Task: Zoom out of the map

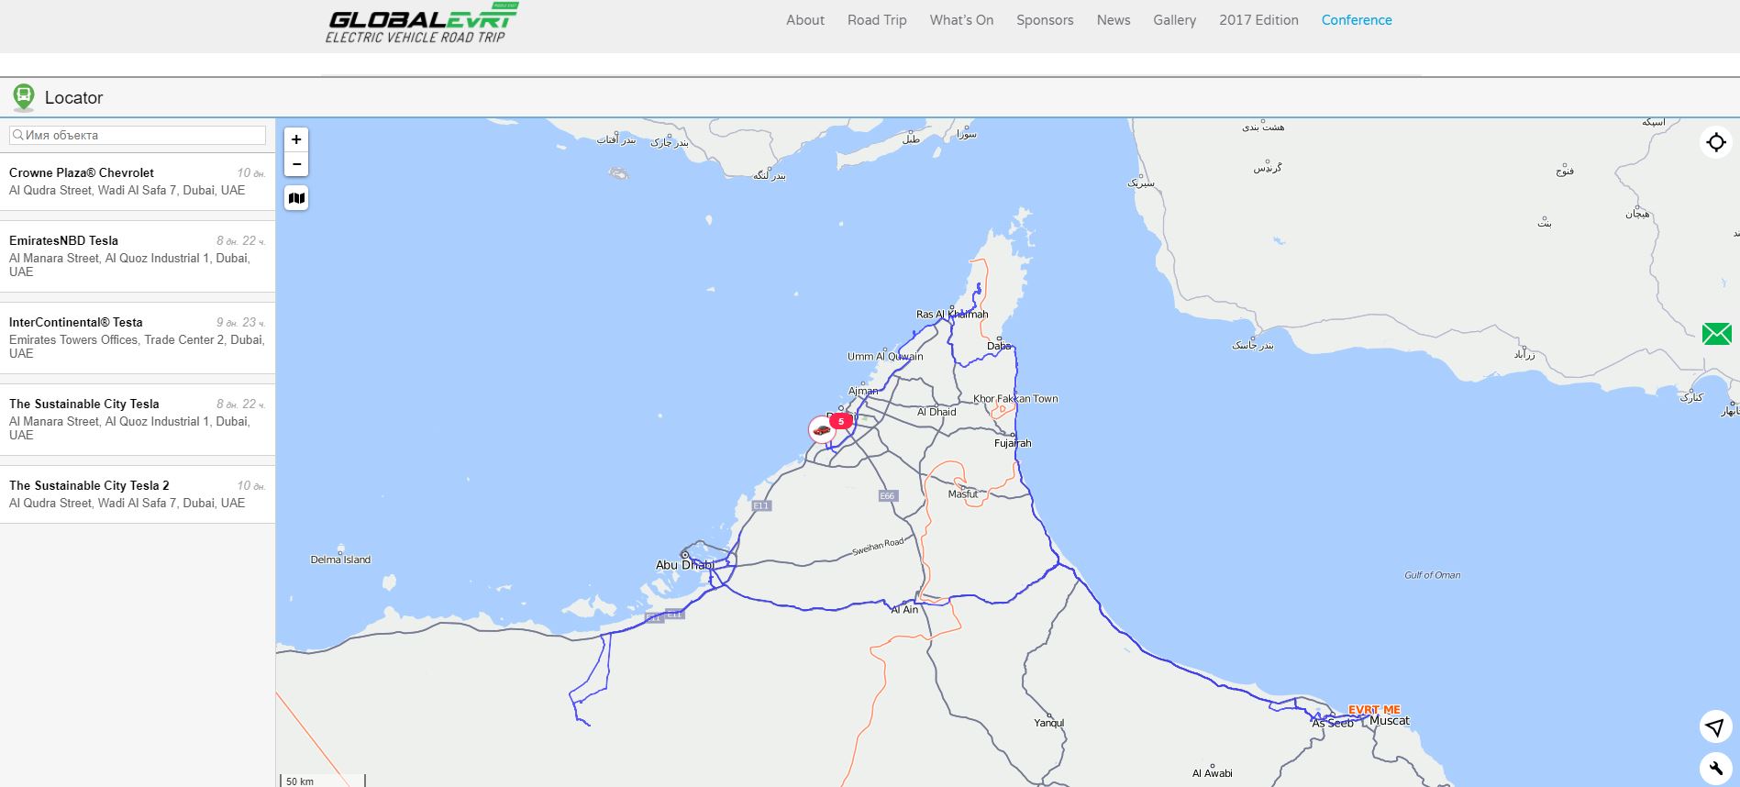Action: tap(296, 164)
